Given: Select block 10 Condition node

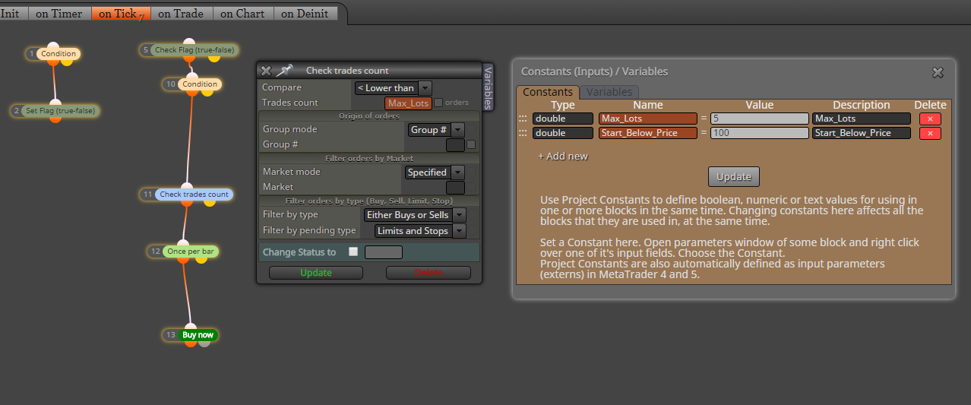Looking at the screenshot, I should pos(201,84).
